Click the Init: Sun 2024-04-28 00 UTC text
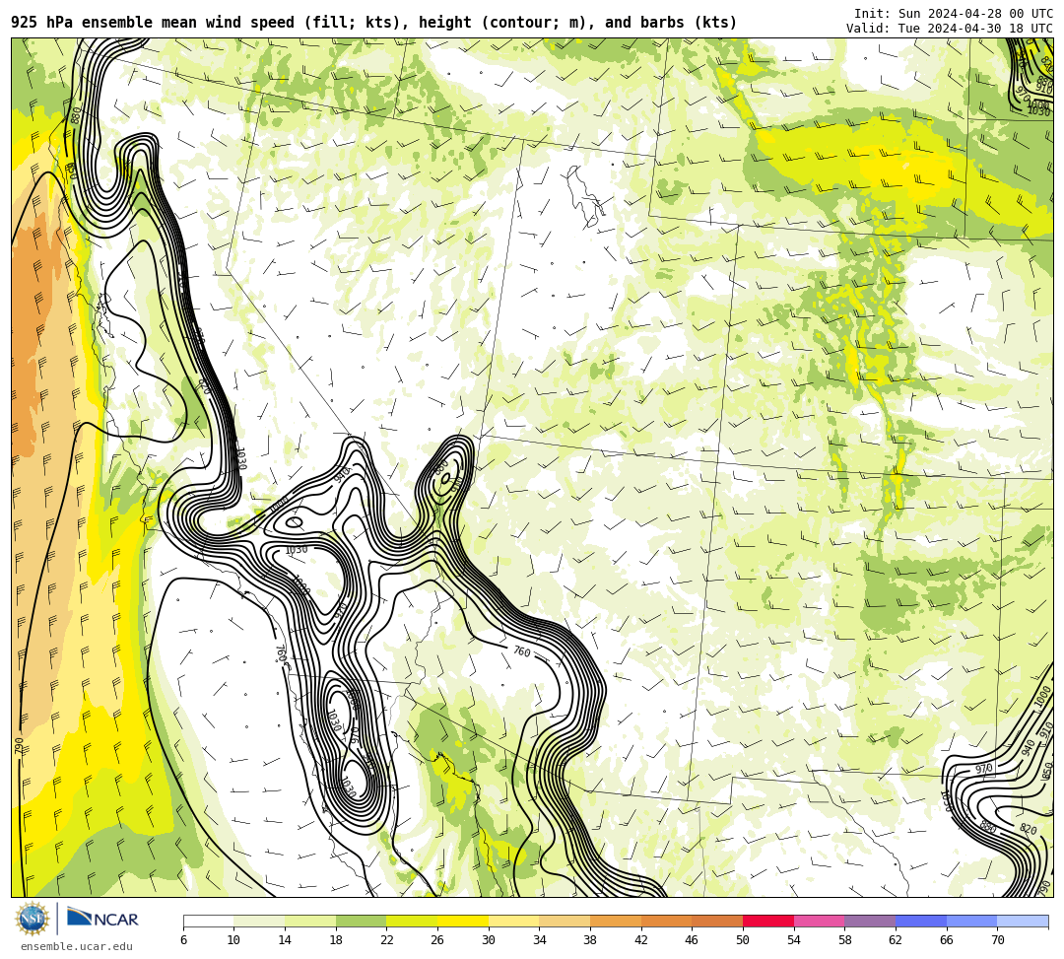This screenshot has width=1064, height=959. tap(954, 14)
